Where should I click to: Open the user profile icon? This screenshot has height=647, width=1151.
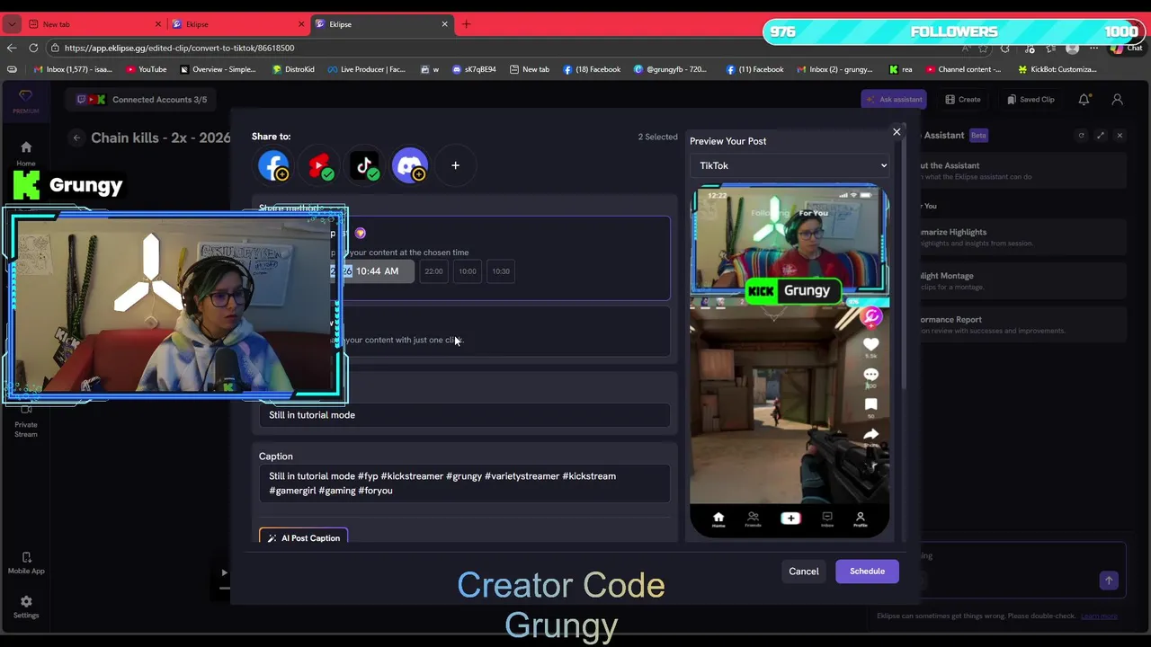click(1117, 100)
